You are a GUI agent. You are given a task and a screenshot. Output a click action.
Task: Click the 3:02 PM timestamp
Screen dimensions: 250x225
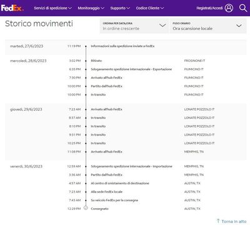pos(75,61)
